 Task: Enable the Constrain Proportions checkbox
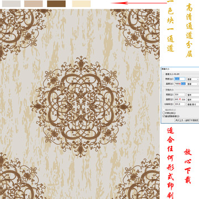point(164,113)
